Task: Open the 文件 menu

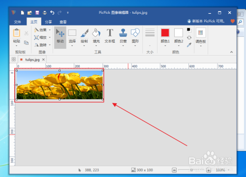Action: point(18,22)
